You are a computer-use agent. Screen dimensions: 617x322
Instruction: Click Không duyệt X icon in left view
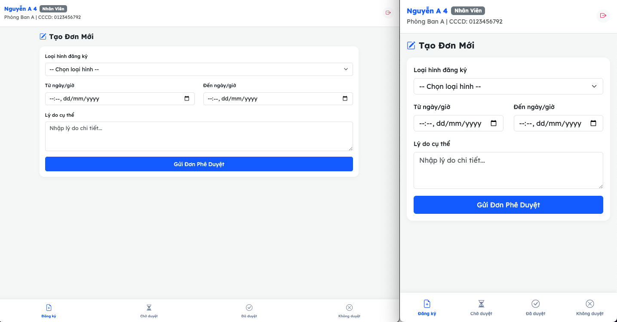click(349, 307)
